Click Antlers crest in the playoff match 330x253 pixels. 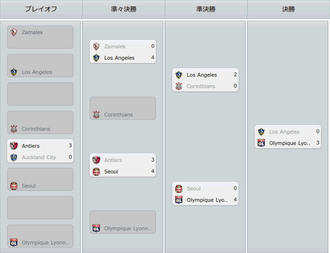pos(14,146)
